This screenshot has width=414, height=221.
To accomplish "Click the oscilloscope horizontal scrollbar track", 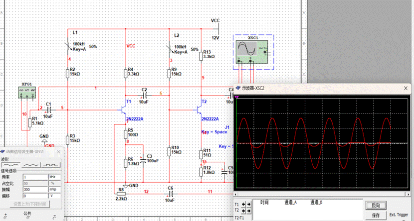I will [x=322, y=194].
